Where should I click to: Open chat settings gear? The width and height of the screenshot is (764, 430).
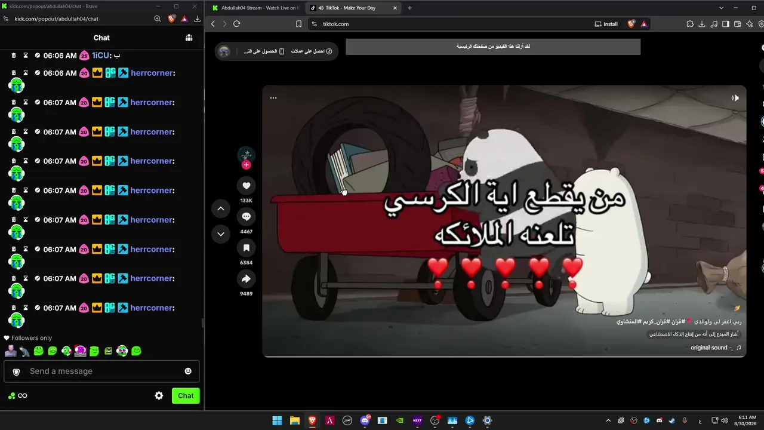coord(159,395)
